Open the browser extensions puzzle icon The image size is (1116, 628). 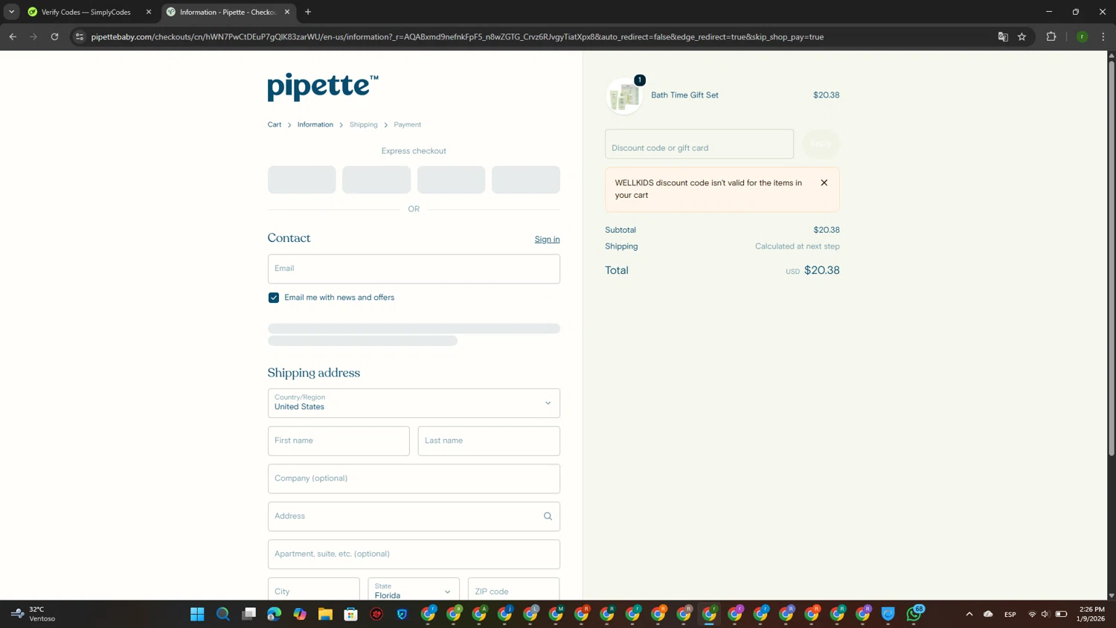click(x=1051, y=36)
